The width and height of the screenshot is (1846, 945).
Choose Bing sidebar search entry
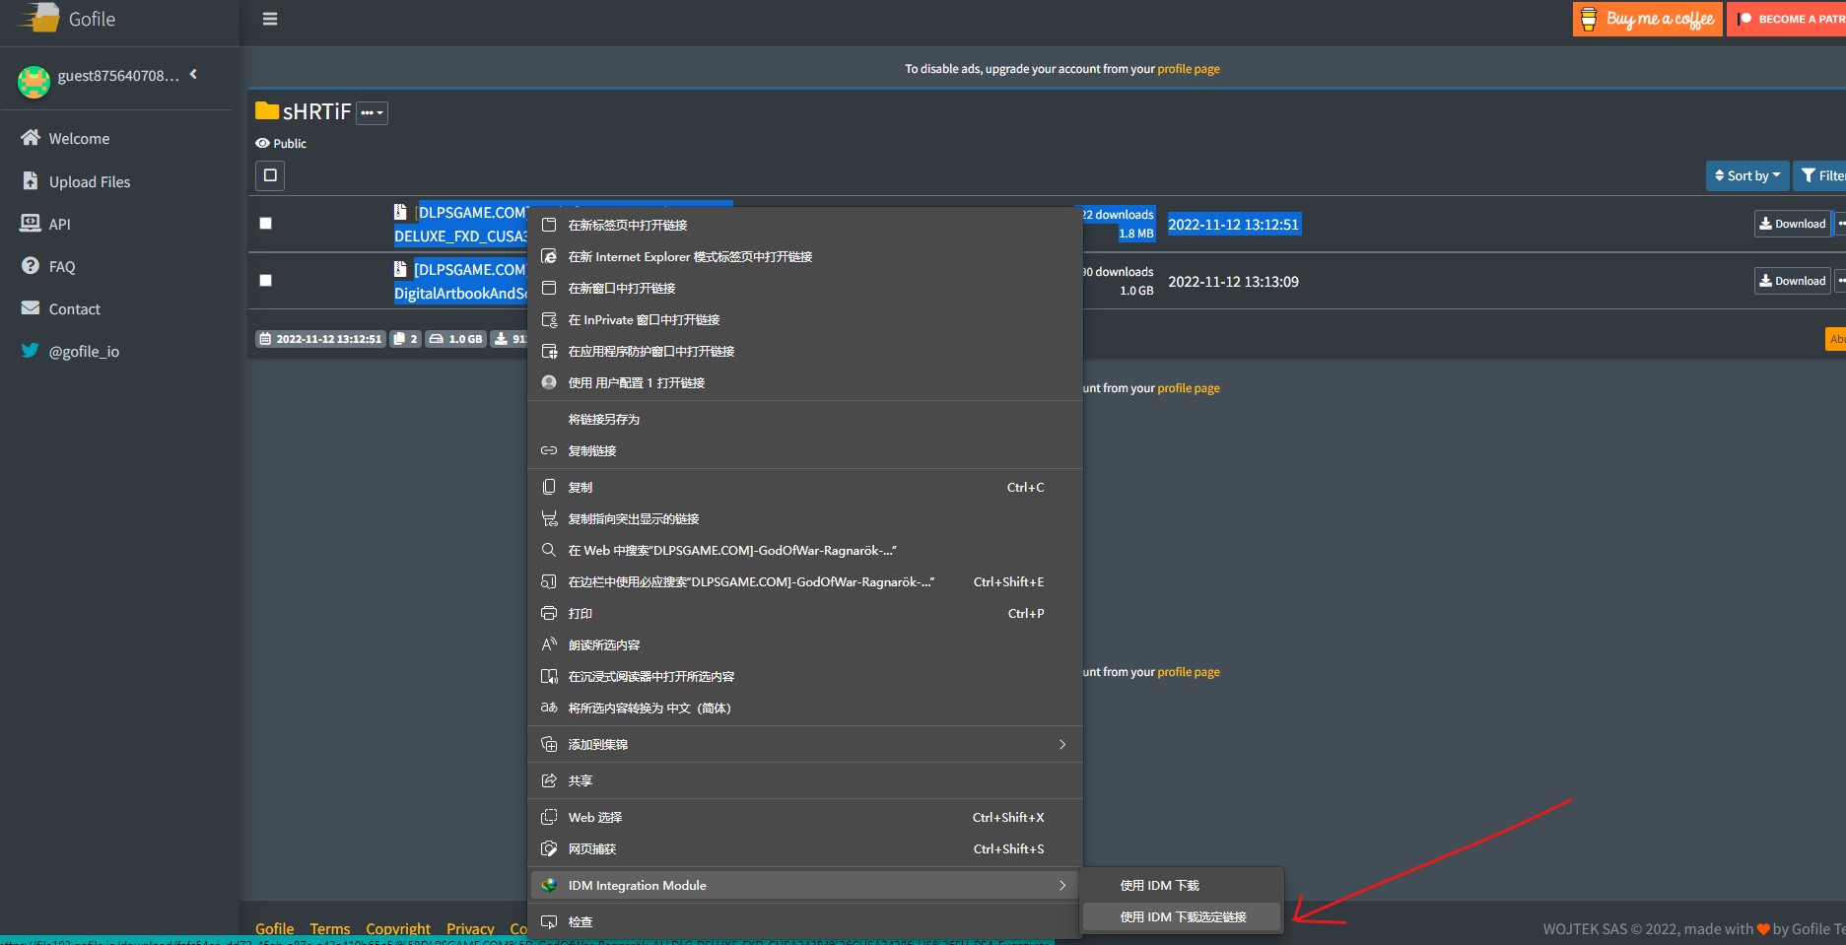coord(805,582)
